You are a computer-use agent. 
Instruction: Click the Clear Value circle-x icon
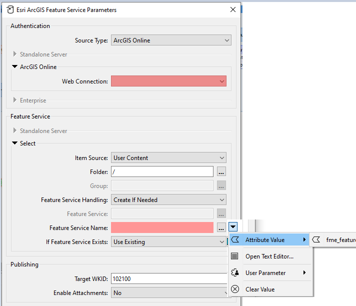point(235,289)
